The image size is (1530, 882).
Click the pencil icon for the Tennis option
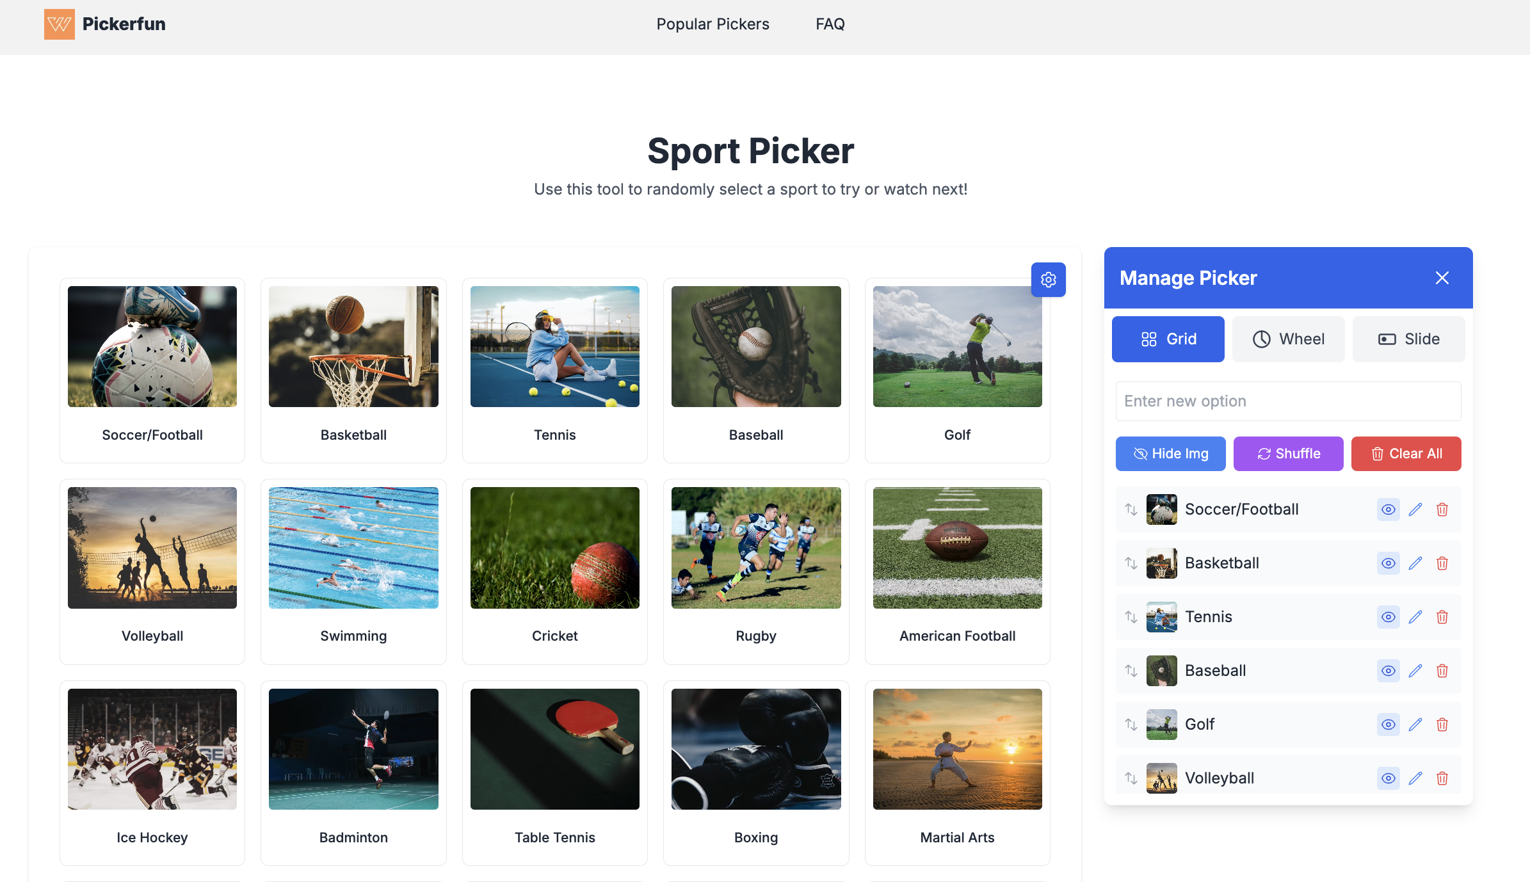click(1415, 616)
